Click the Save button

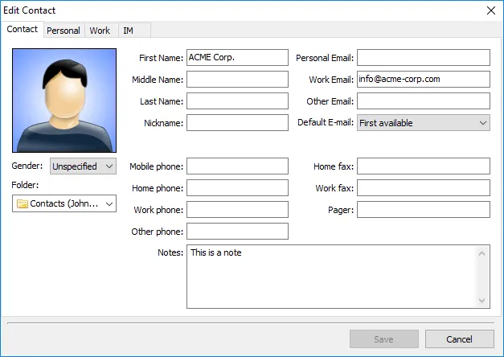[383, 339]
